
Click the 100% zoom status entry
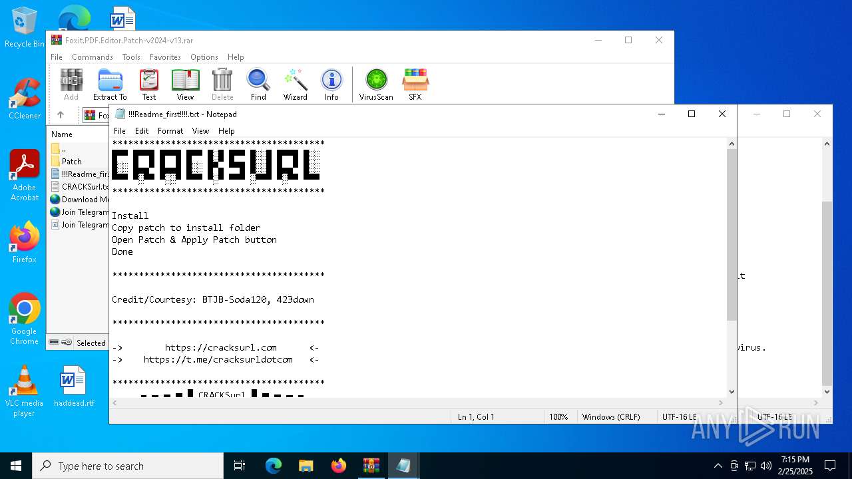(x=558, y=417)
